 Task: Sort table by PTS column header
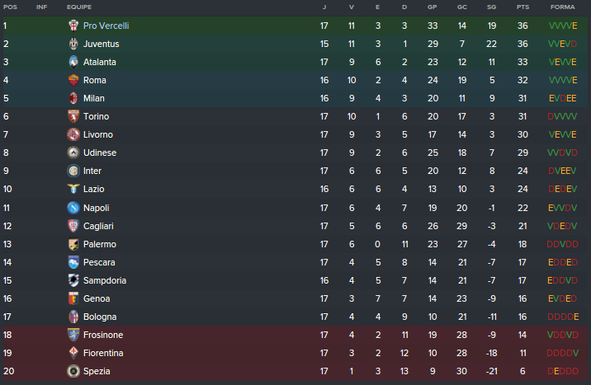(x=522, y=7)
